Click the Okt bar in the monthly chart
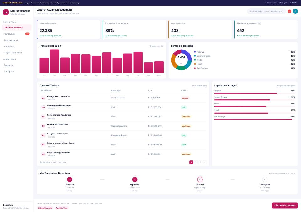This screenshot has width=301, height=212. [x=138, y=62]
